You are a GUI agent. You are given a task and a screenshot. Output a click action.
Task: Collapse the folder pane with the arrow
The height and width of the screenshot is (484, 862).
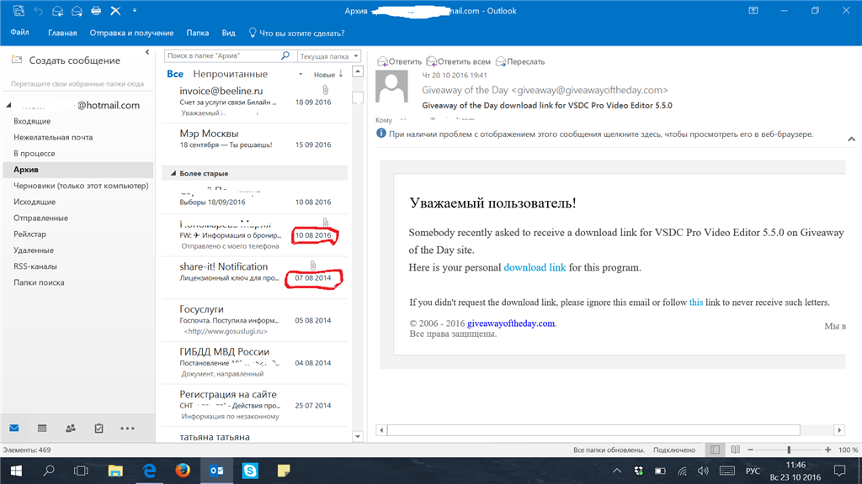click(147, 52)
